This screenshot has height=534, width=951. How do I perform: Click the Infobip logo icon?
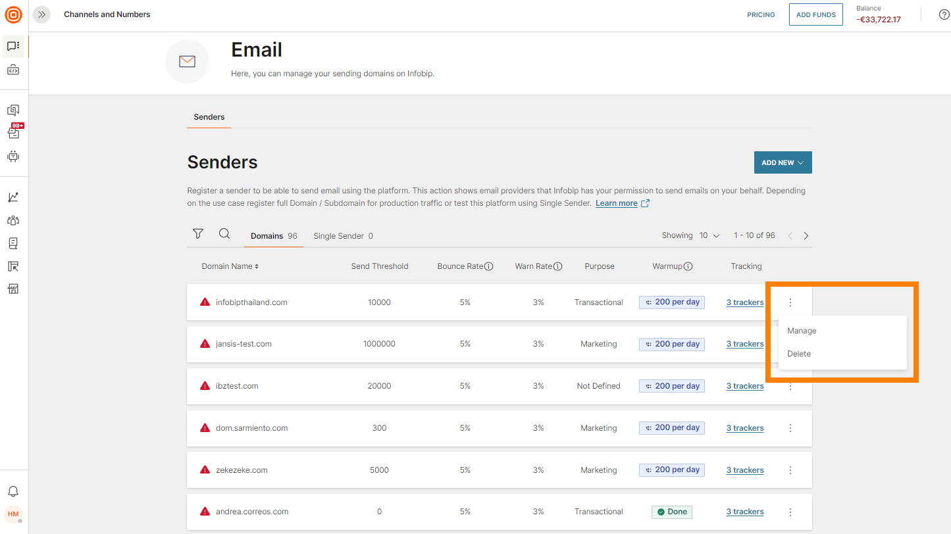coord(13,14)
